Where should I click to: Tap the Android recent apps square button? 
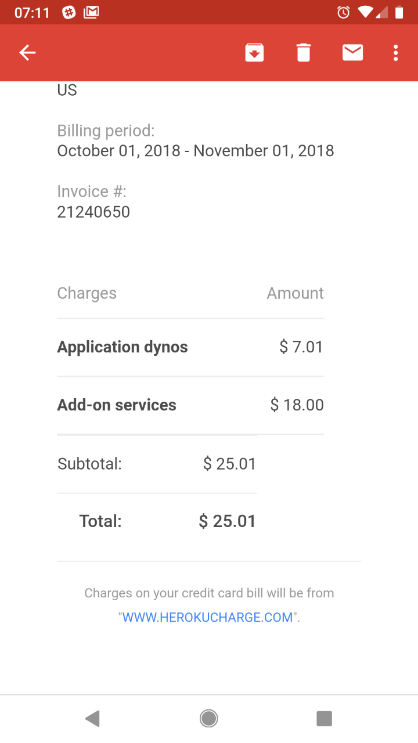324,719
